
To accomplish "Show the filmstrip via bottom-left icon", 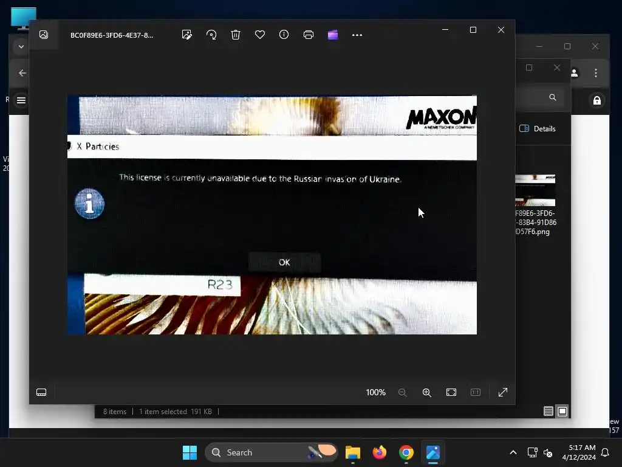I will click(x=41, y=392).
